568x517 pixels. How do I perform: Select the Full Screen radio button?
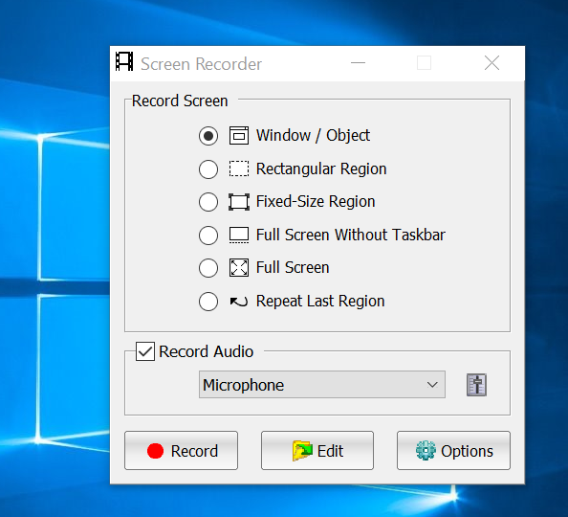(208, 268)
